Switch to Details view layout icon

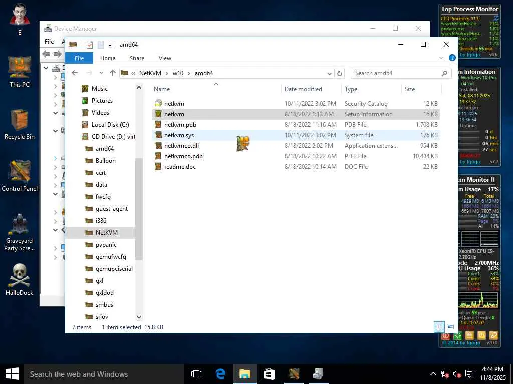click(x=439, y=327)
